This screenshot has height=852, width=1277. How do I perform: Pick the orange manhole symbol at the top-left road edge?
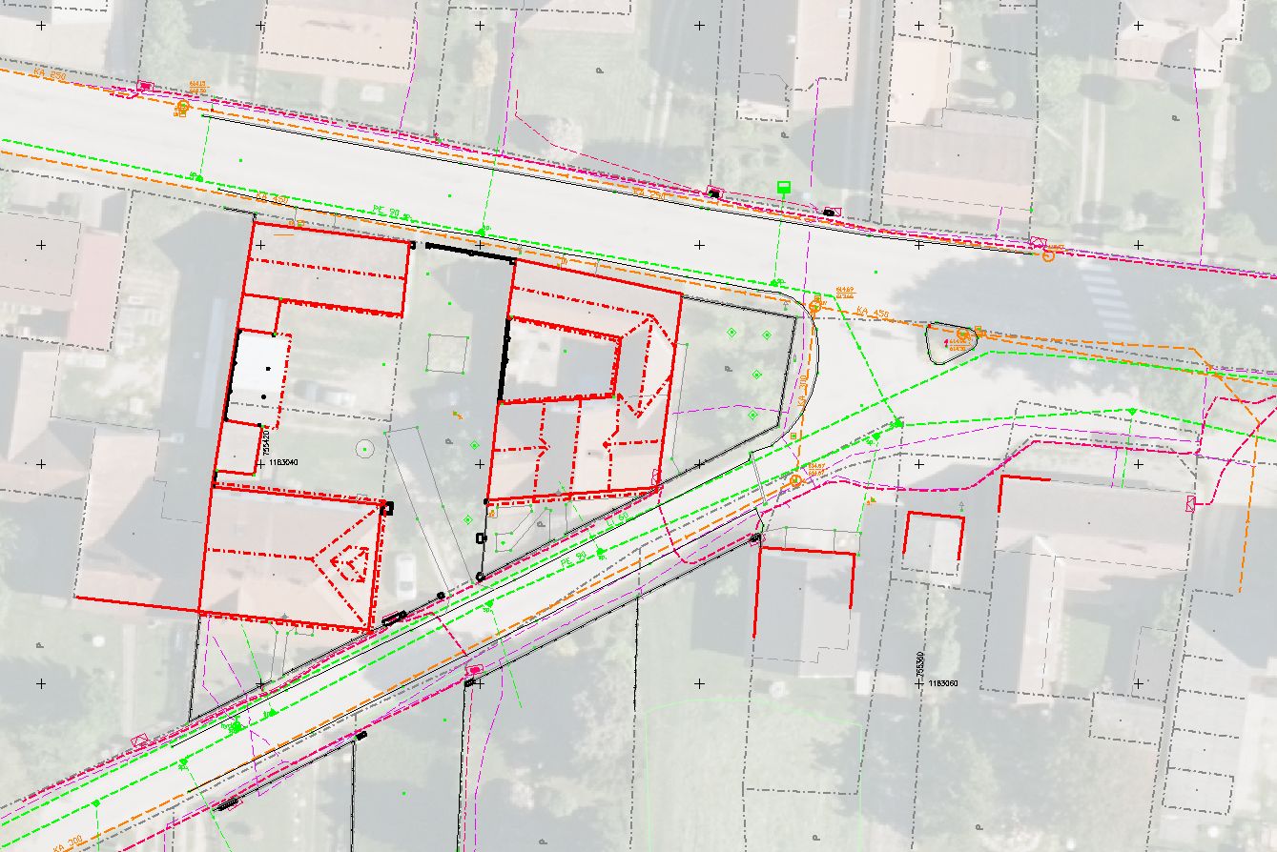click(x=181, y=109)
